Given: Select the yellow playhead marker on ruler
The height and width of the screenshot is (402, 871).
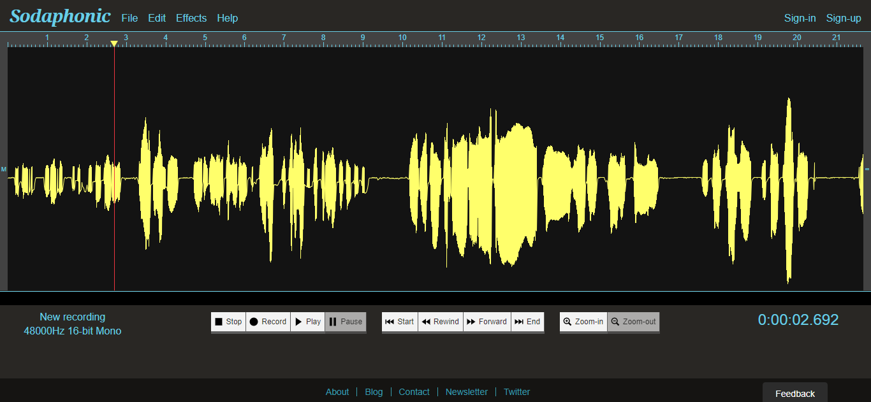Looking at the screenshot, I should click(114, 43).
